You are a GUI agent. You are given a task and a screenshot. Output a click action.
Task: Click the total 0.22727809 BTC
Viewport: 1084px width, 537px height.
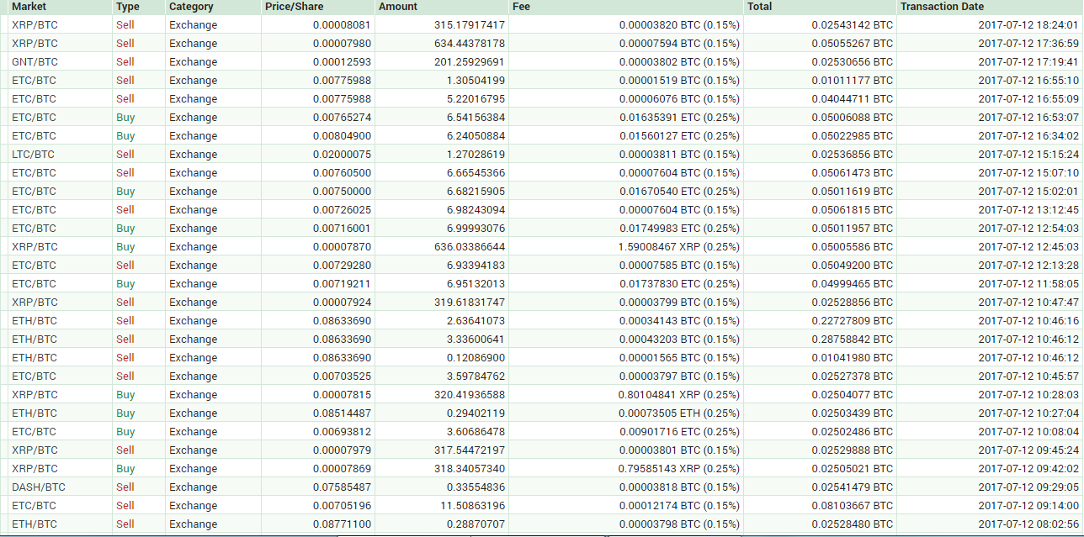click(853, 321)
